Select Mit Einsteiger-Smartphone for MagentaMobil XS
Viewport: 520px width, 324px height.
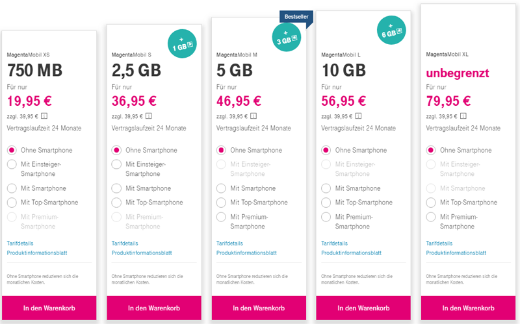tap(12, 164)
